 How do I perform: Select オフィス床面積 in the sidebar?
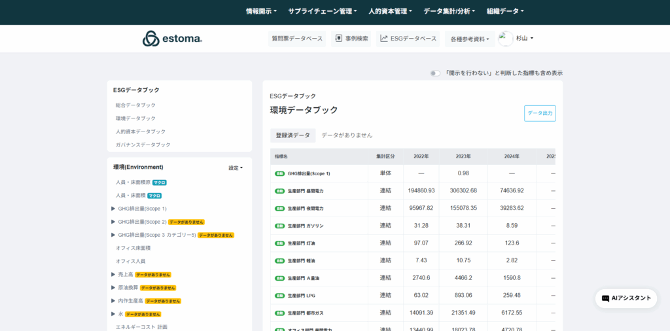(133, 248)
